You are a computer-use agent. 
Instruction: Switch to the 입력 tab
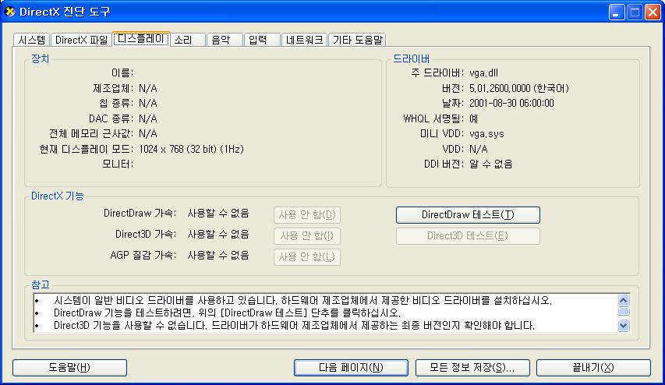(x=262, y=40)
